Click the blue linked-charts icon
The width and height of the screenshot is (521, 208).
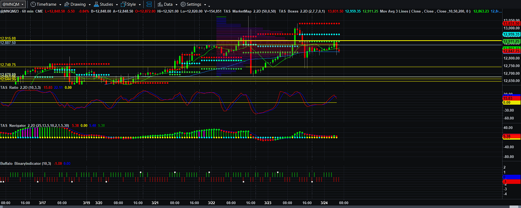coord(149,5)
